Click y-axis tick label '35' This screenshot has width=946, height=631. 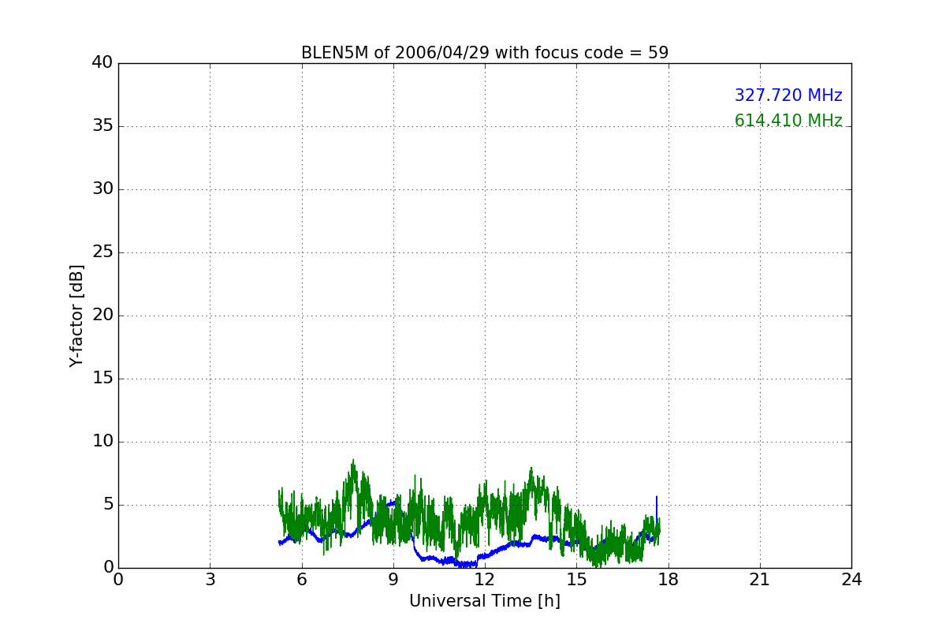102,126
